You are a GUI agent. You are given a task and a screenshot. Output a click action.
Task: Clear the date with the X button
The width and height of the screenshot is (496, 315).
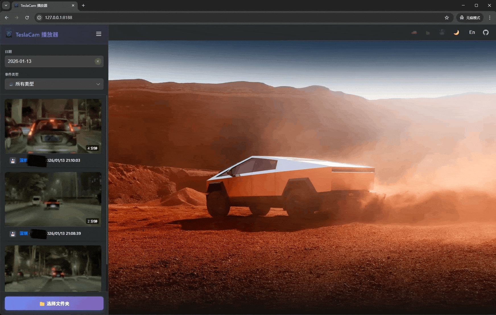pyautogui.click(x=98, y=61)
